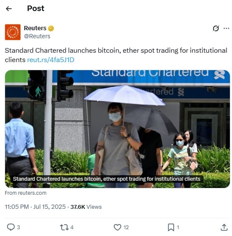Open the Standard Chartered article image

point(117,129)
